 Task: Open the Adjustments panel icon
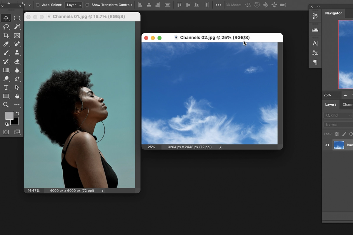[315, 53]
